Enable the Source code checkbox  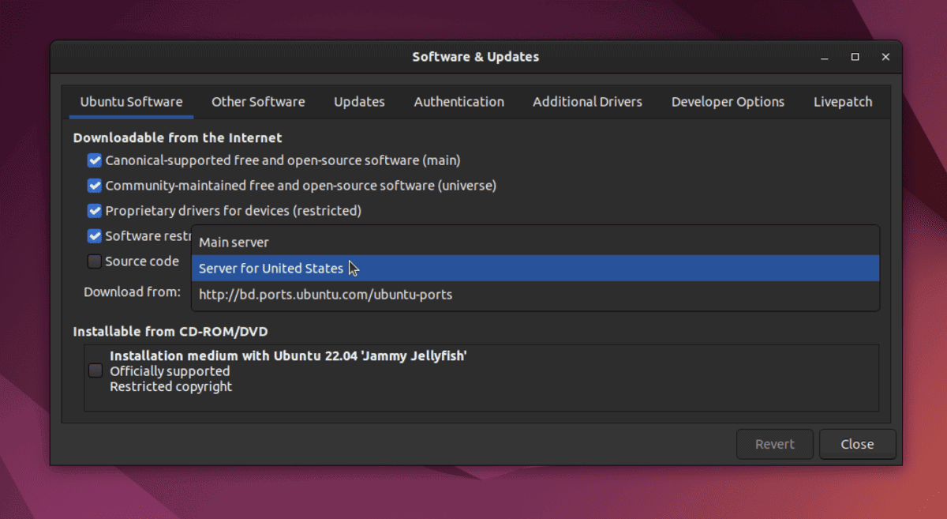click(x=95, y=261)
